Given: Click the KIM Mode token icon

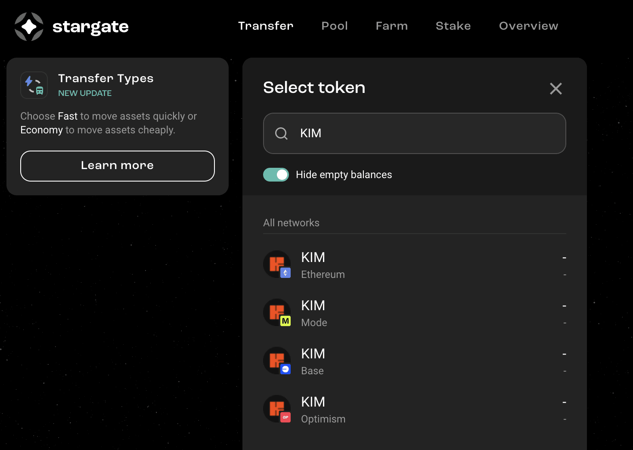Looking at the screenshot, I should [277, 313].
